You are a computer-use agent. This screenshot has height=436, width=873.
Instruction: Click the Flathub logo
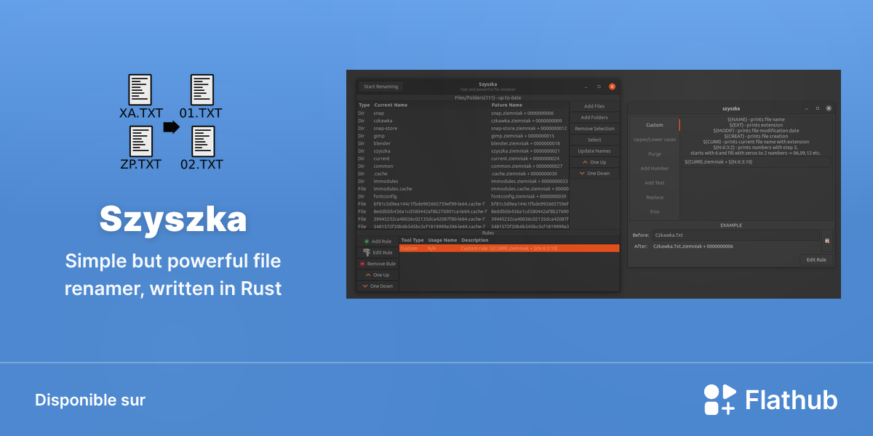tap(770, 400)
